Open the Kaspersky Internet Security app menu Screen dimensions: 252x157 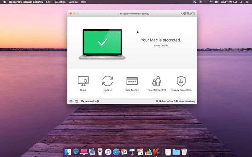[26, 2]
